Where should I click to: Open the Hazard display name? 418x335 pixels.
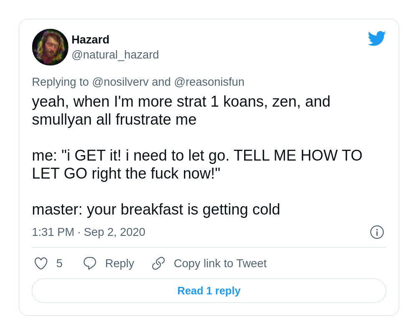[x=90, y=40]
